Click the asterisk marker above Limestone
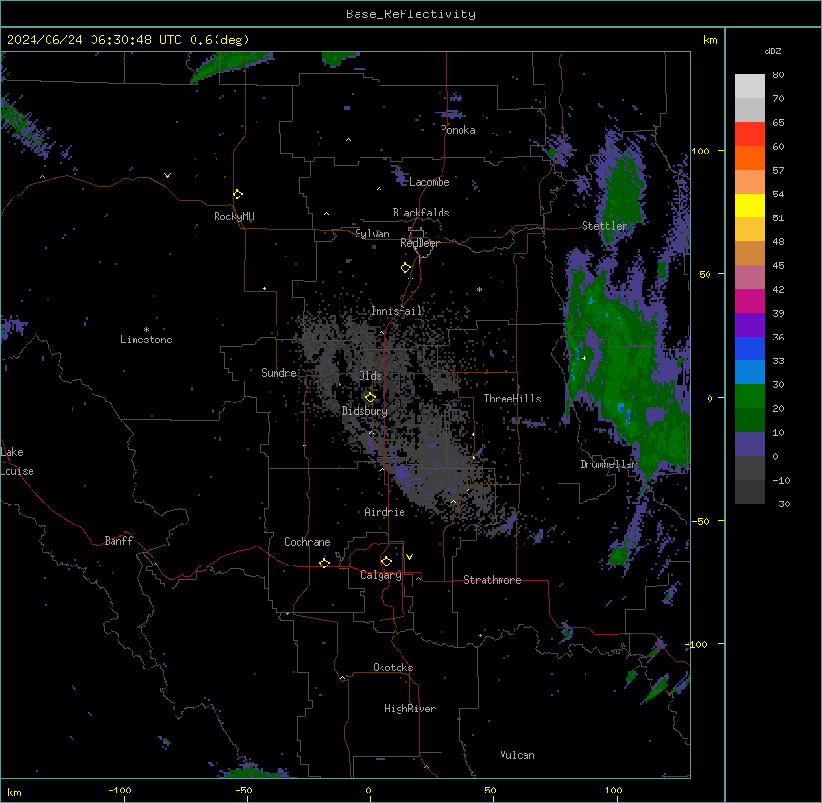The height and width of the screenshot is (803, 822). [146, 330]
